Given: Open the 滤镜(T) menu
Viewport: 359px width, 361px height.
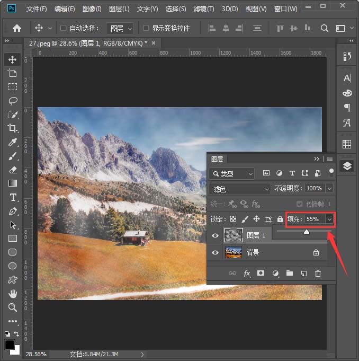Looking at the screenshot, I should click(204, 9).
